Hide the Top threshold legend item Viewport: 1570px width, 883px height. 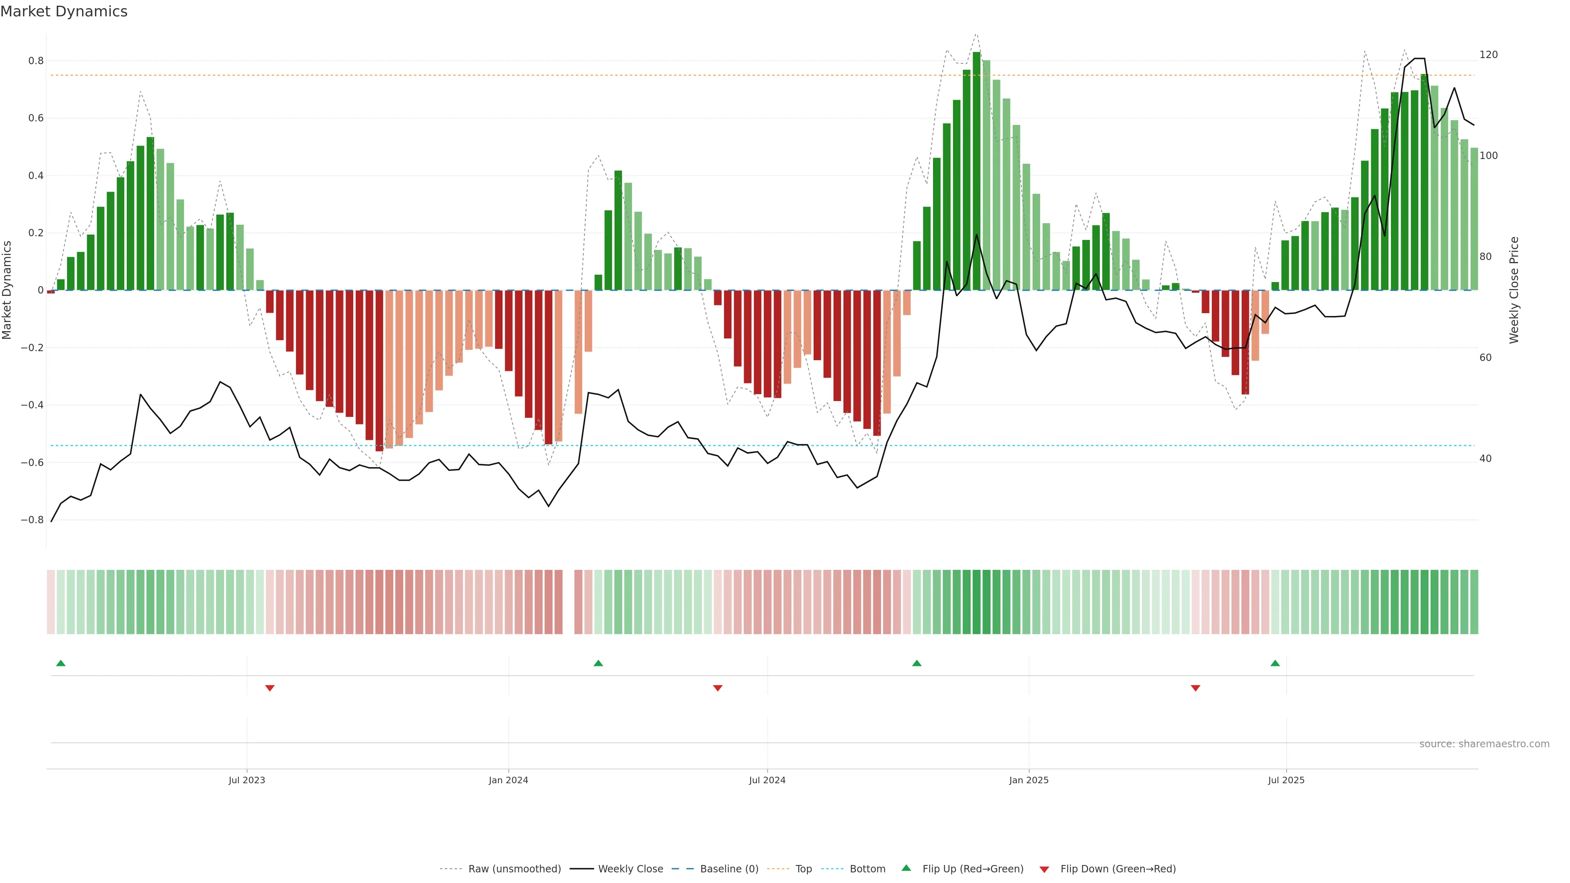[x=803, y=869]
